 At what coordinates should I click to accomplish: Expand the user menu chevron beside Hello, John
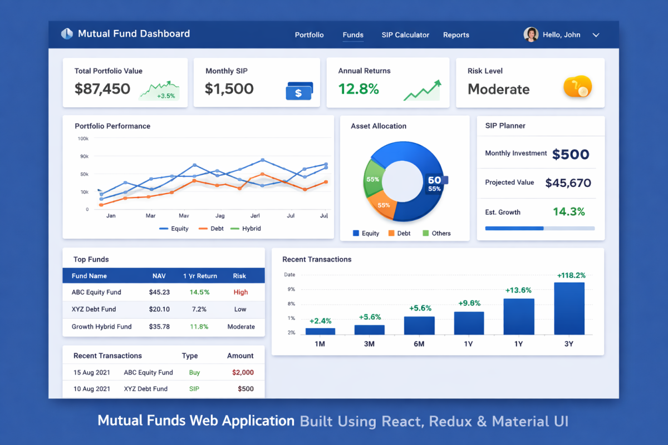click(596, 35)
